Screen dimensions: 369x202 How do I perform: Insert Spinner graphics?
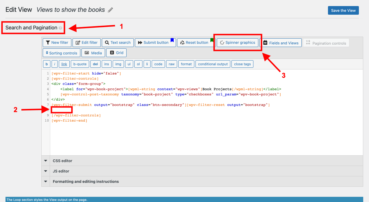click(238, 42)
